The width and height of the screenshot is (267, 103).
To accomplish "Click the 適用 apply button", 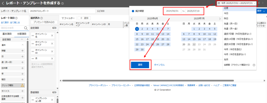I will [x=140, y=65].
